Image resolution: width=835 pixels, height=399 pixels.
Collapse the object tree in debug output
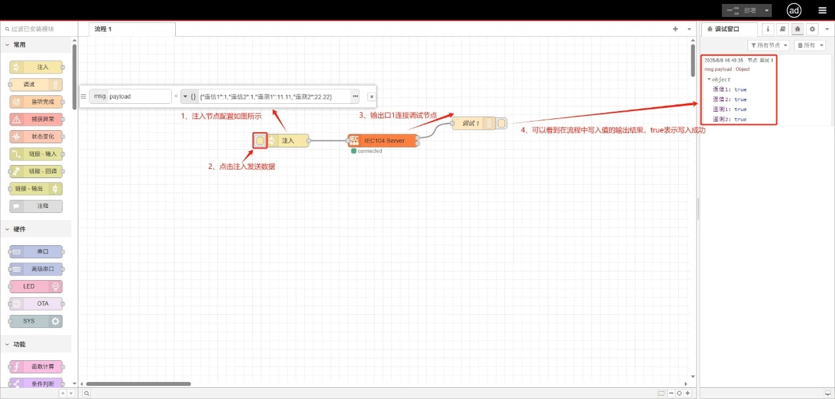(x=709, y=80)
